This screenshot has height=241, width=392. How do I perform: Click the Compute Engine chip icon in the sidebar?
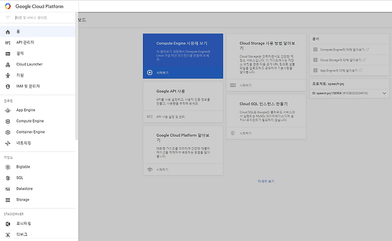coord(8,122)
